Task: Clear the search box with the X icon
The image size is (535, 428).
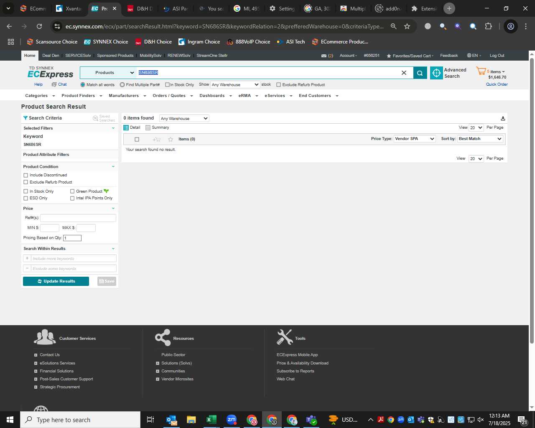Action: point(404,73)
